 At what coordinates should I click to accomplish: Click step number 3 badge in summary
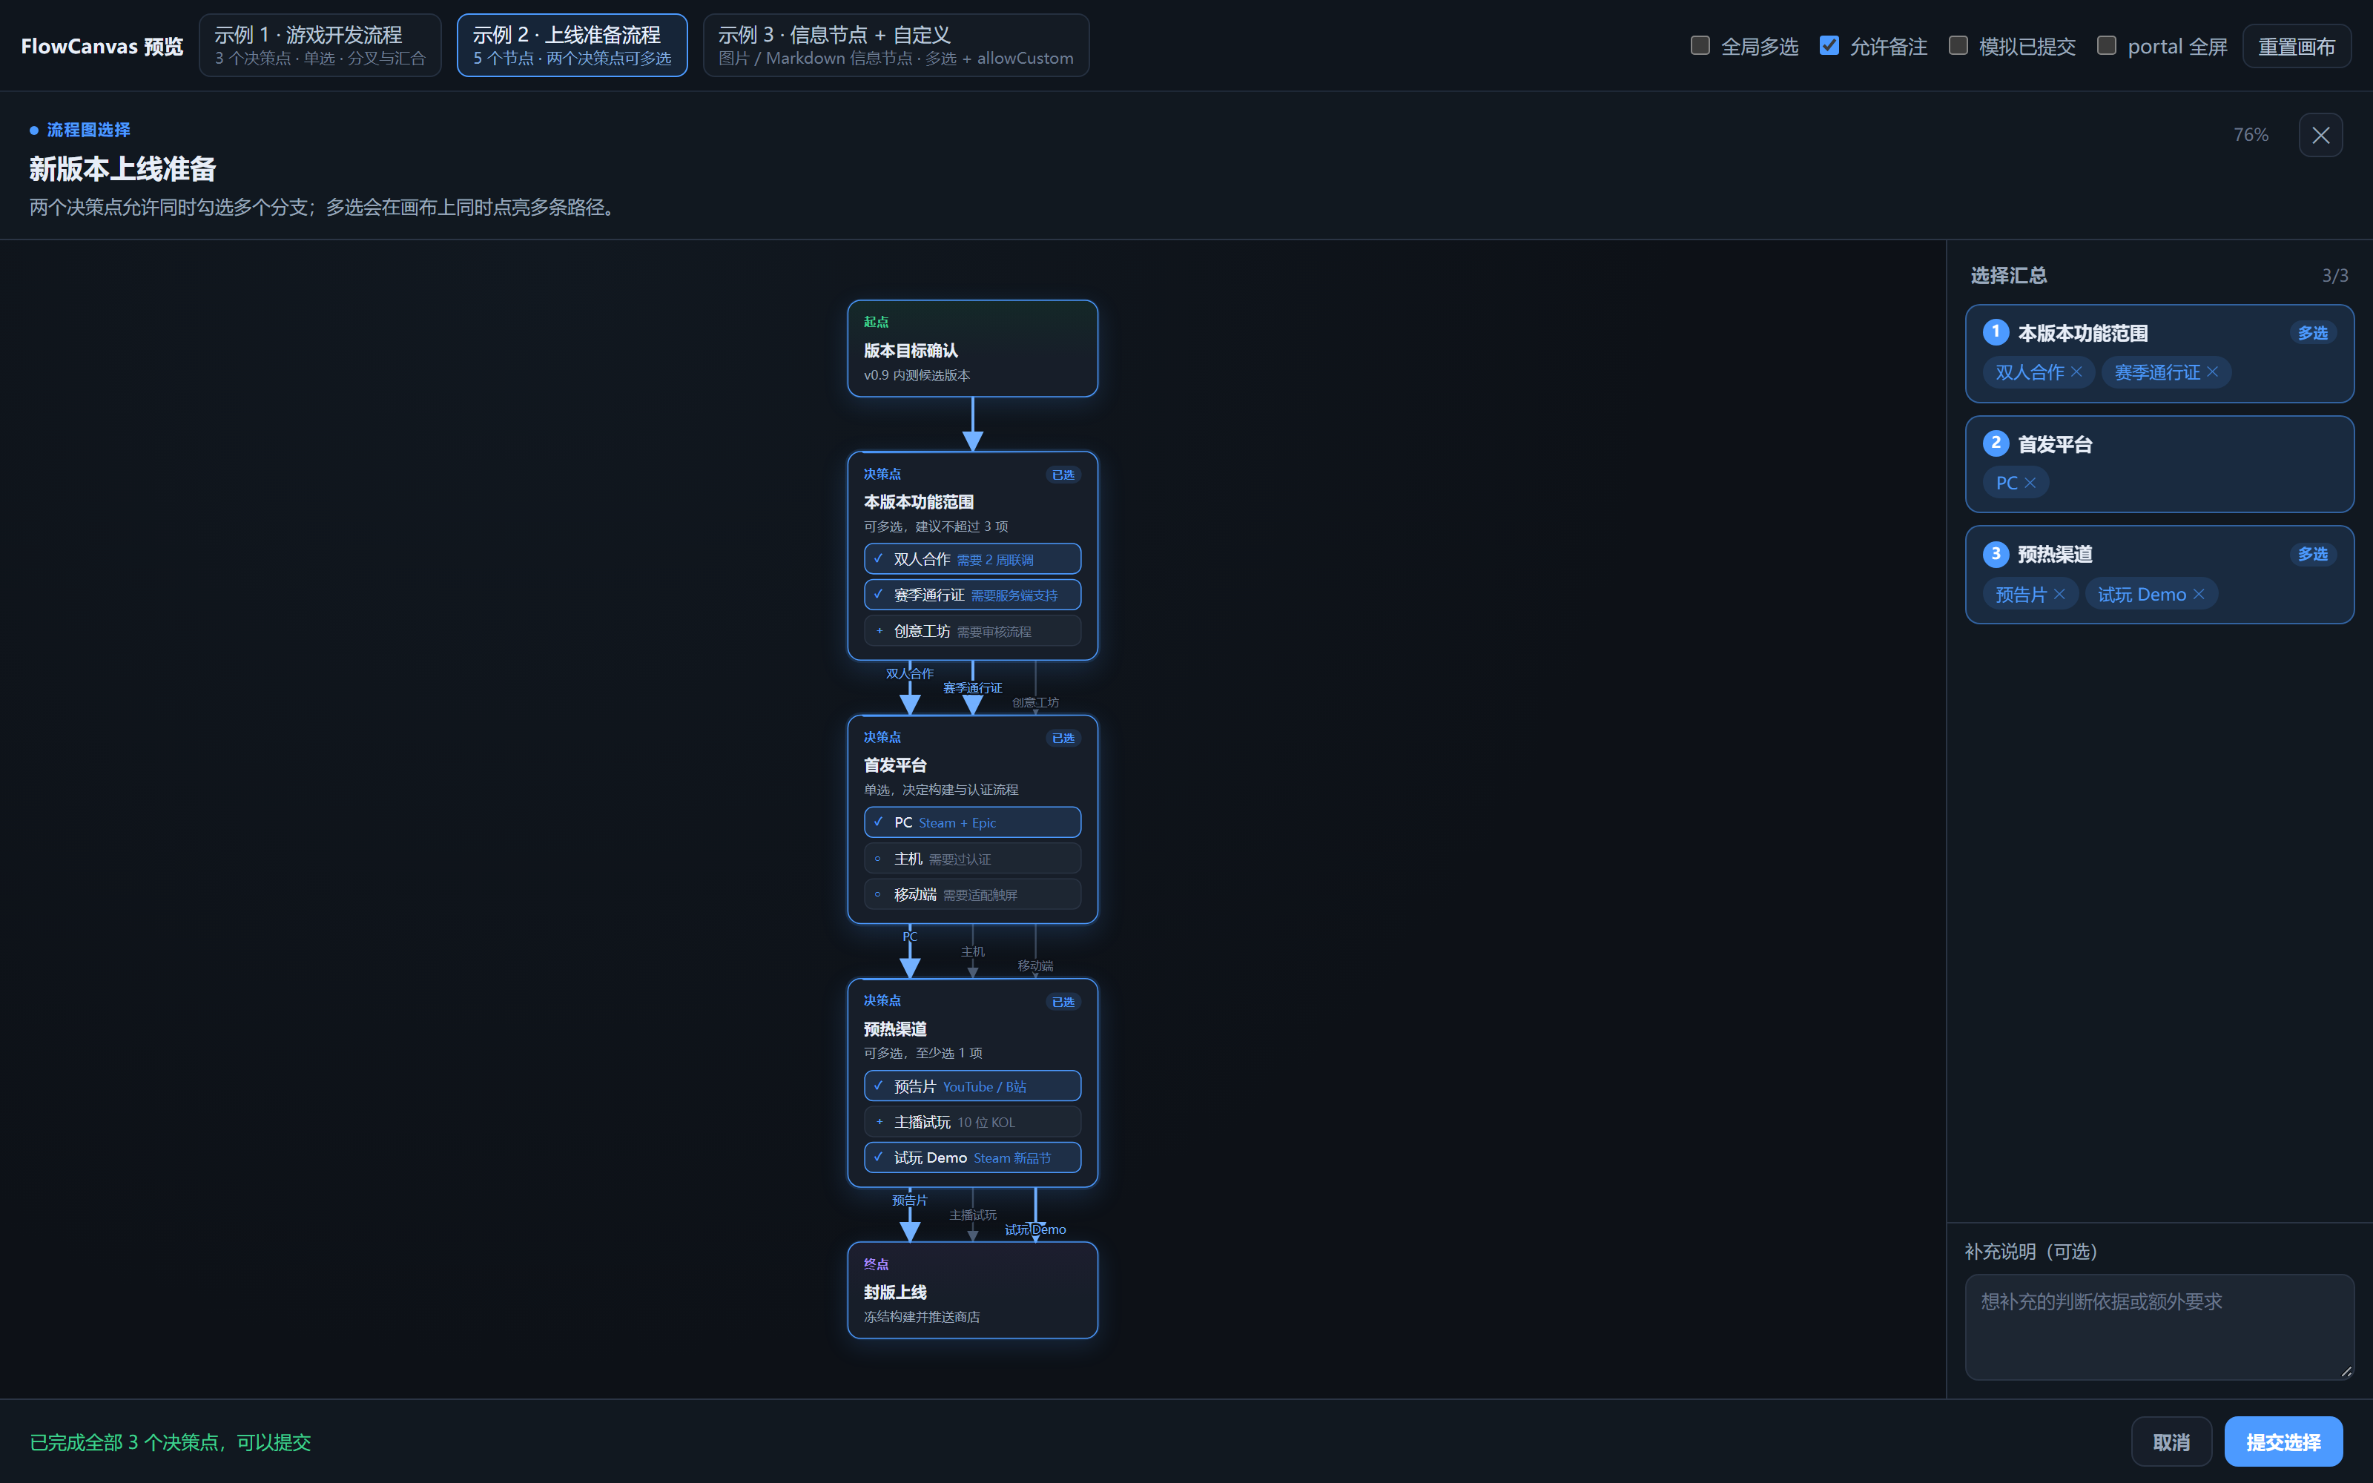click(x=1996, y=554)
